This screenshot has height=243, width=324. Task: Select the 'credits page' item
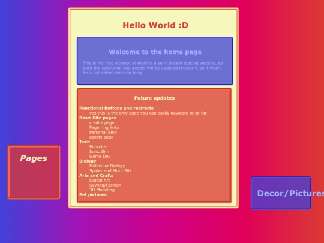click(101, 122)
